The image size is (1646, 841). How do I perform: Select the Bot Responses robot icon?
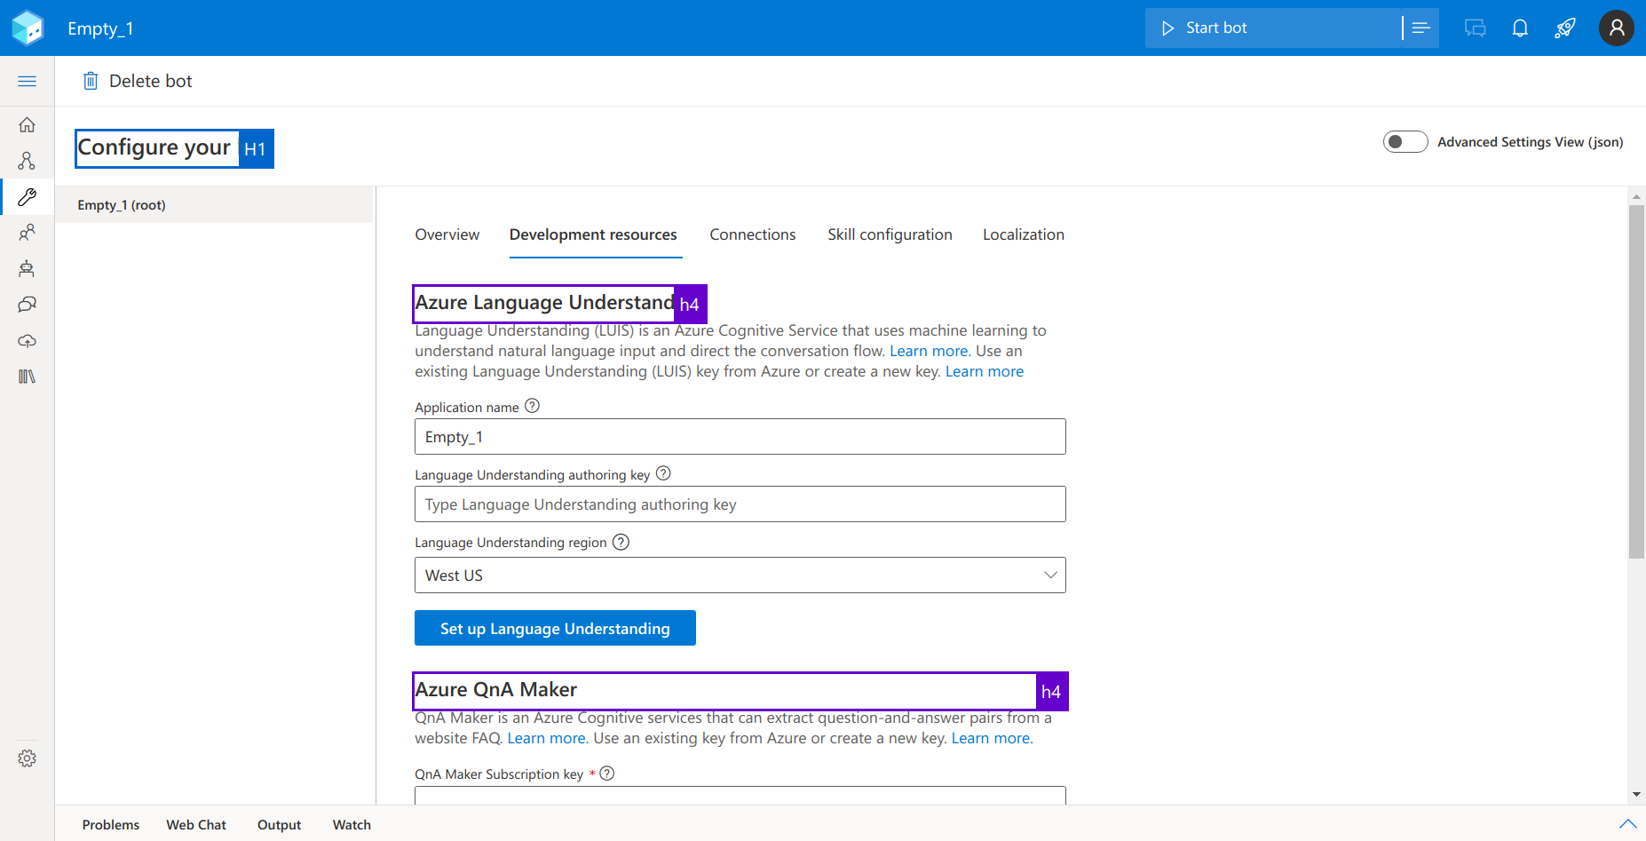(27, 268)
